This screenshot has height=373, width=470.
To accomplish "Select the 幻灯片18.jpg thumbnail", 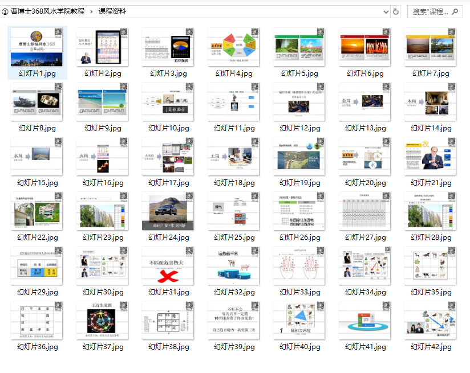I will click(x=233, y=157).
